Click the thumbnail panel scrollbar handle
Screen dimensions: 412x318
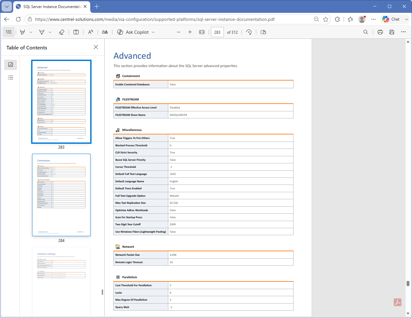102,292
